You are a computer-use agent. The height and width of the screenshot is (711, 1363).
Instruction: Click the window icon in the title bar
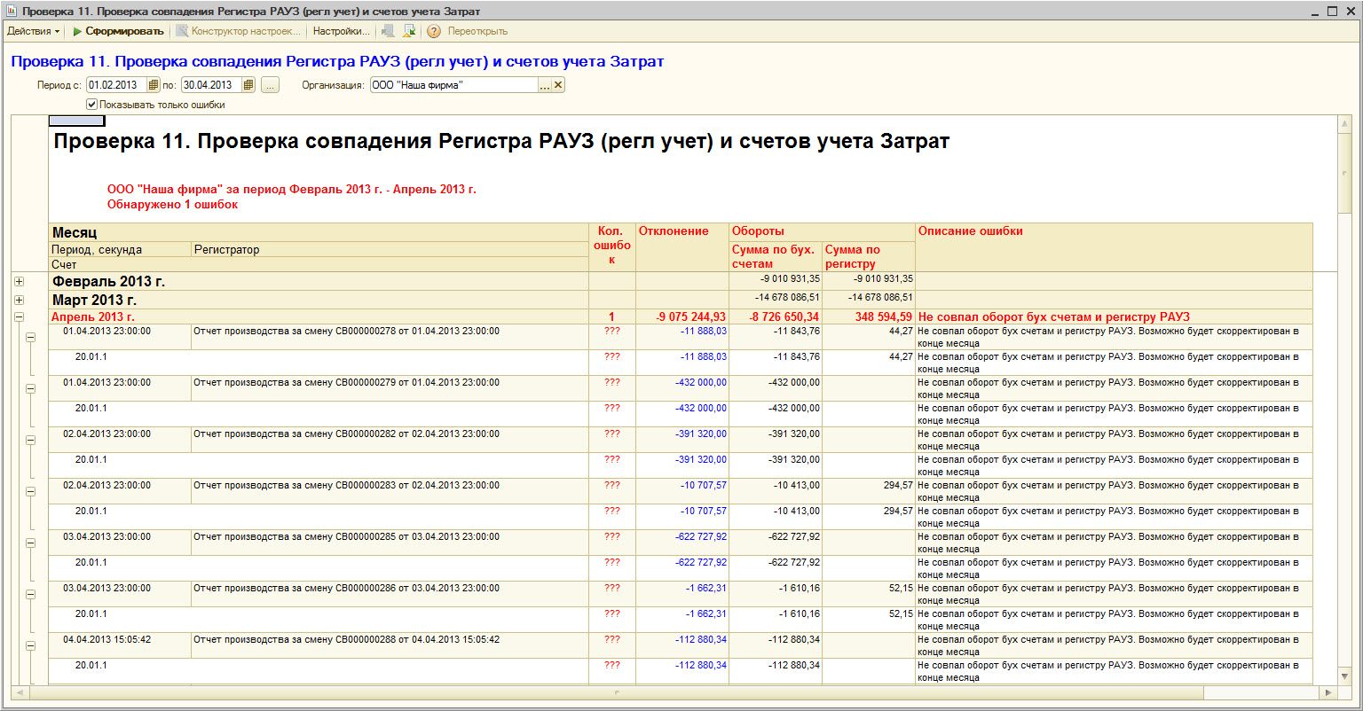click(11, 12)
